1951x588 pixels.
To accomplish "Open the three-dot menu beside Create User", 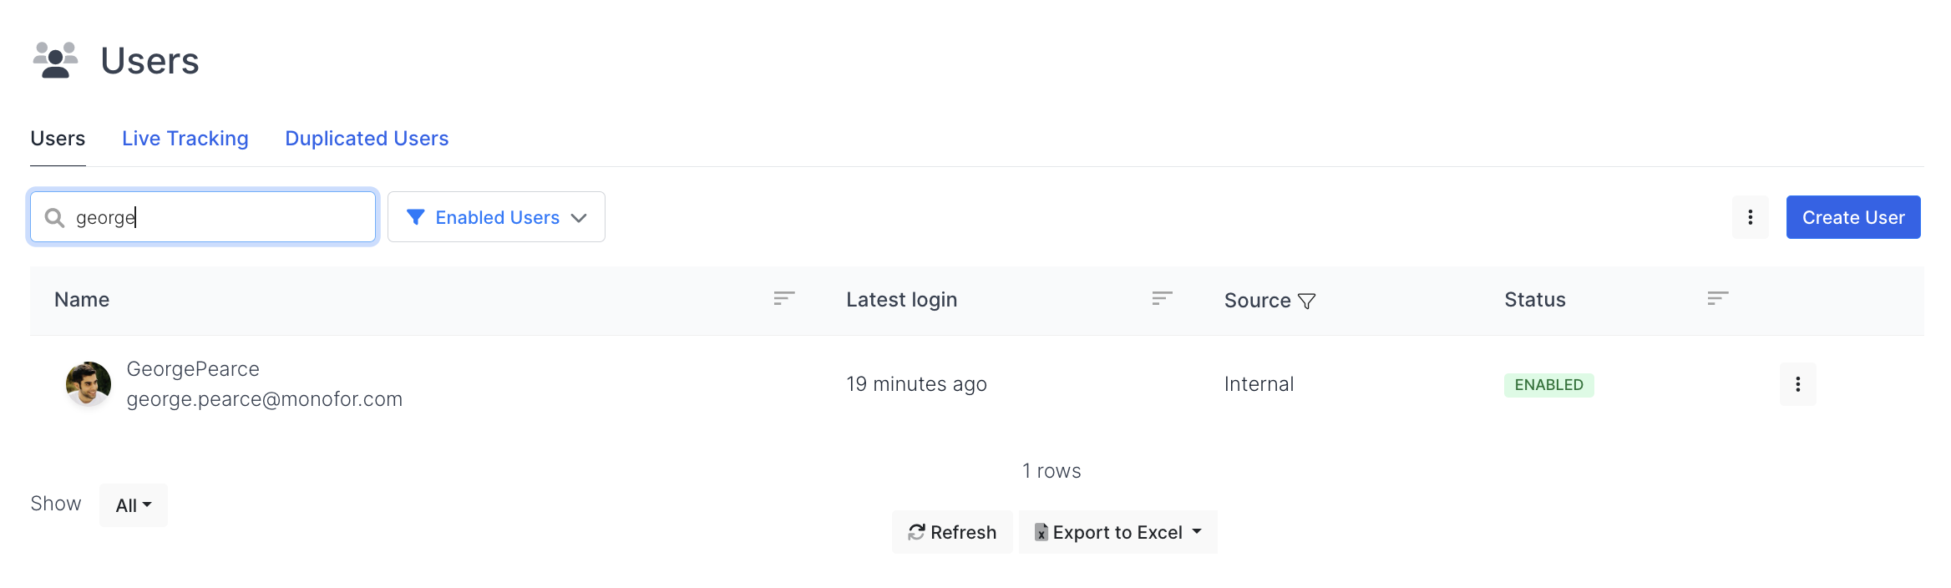I will [1750, 217].
